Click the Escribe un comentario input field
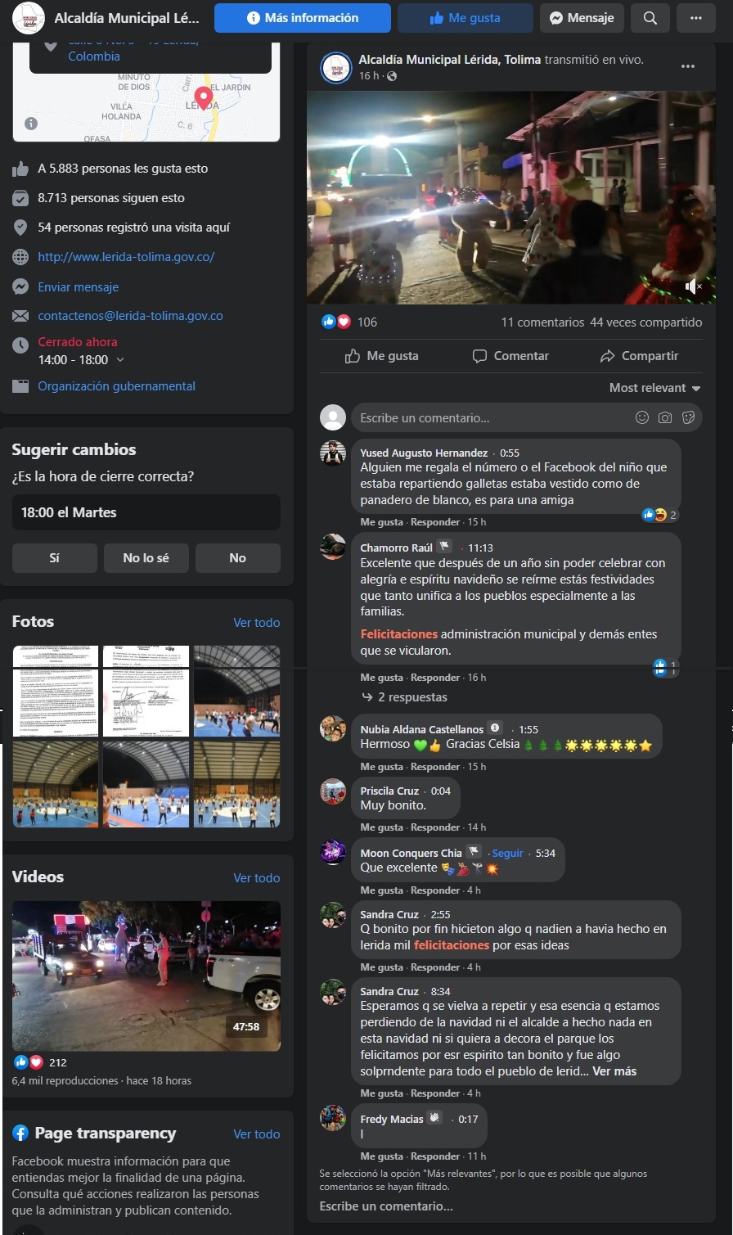 click(527, 418)
